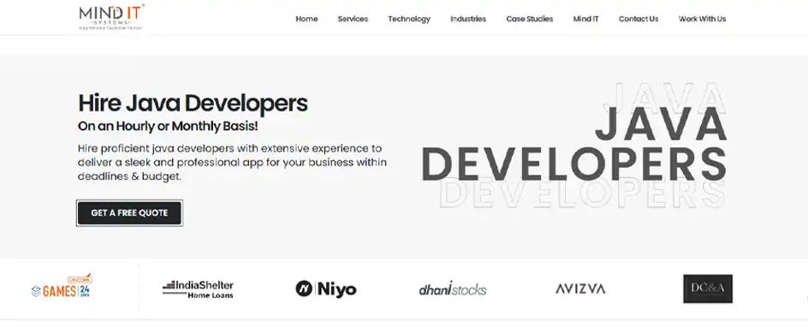The height and width of the screenshot is (328, 808).
Task: Go to the Case Studies page
Action: coord(530,19)
